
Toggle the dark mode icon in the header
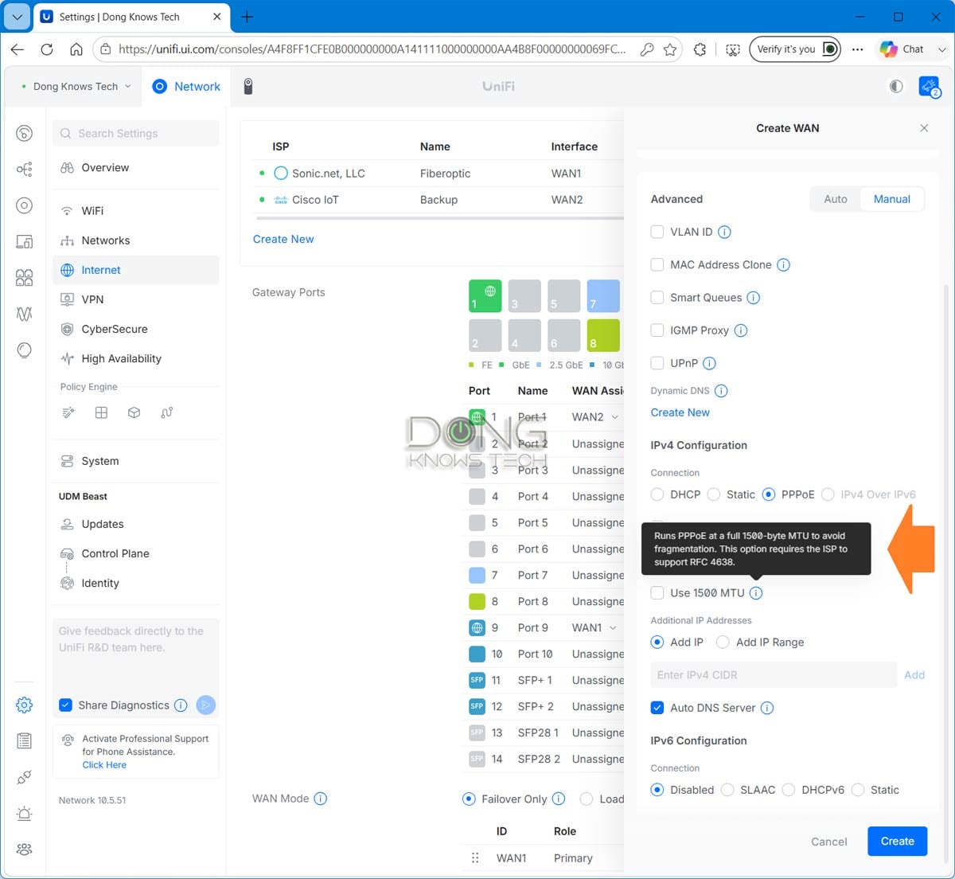[896, 86]
